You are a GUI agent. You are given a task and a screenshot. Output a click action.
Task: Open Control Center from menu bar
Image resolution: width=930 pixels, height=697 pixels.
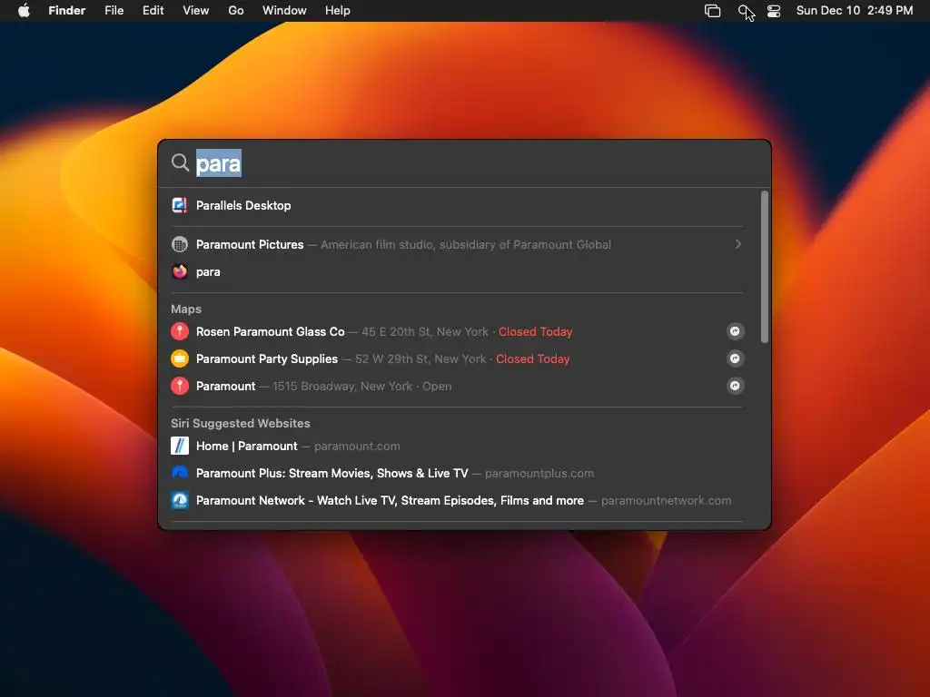click(774, 11)
